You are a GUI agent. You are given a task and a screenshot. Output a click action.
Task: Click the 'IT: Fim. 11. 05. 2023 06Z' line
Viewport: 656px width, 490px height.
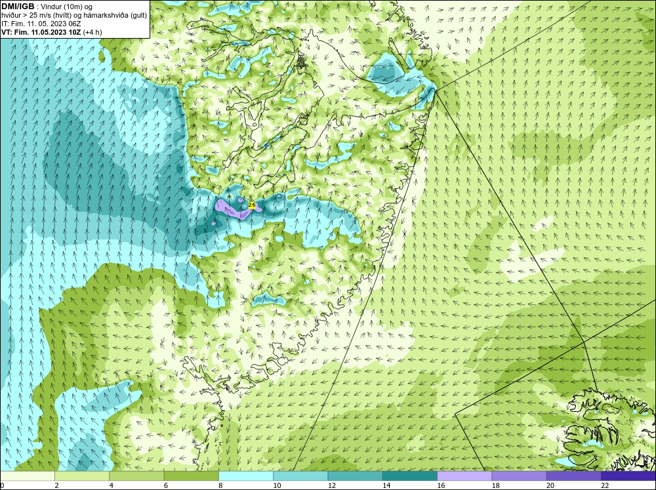[41, 24]
